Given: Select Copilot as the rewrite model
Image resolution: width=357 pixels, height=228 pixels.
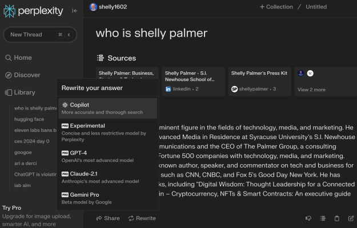Looking at the screenshot, I should click(x=107, y=108).
